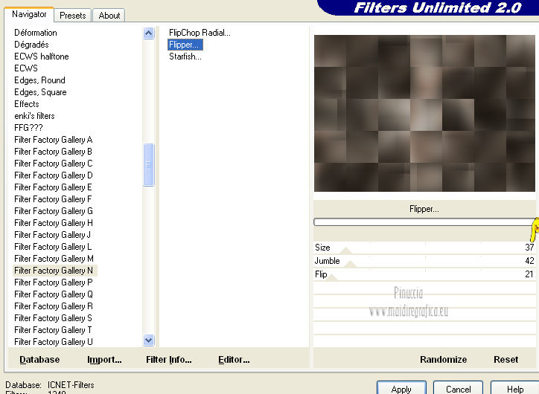The image size is (539, 394).
Task: Select the Dégradés category
Action: pyautogui.click(x=31, y=45)
